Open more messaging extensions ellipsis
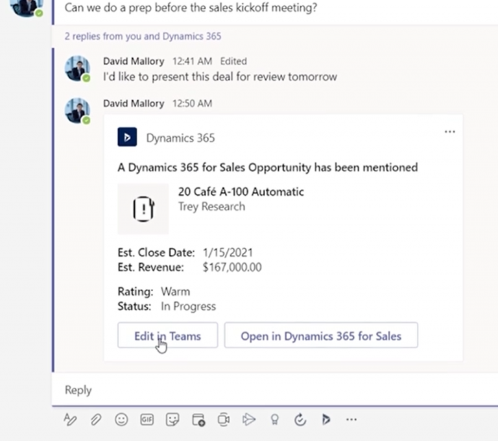This screenshot has height=441, width=498. pyautogui.click(x=351, y=420)
